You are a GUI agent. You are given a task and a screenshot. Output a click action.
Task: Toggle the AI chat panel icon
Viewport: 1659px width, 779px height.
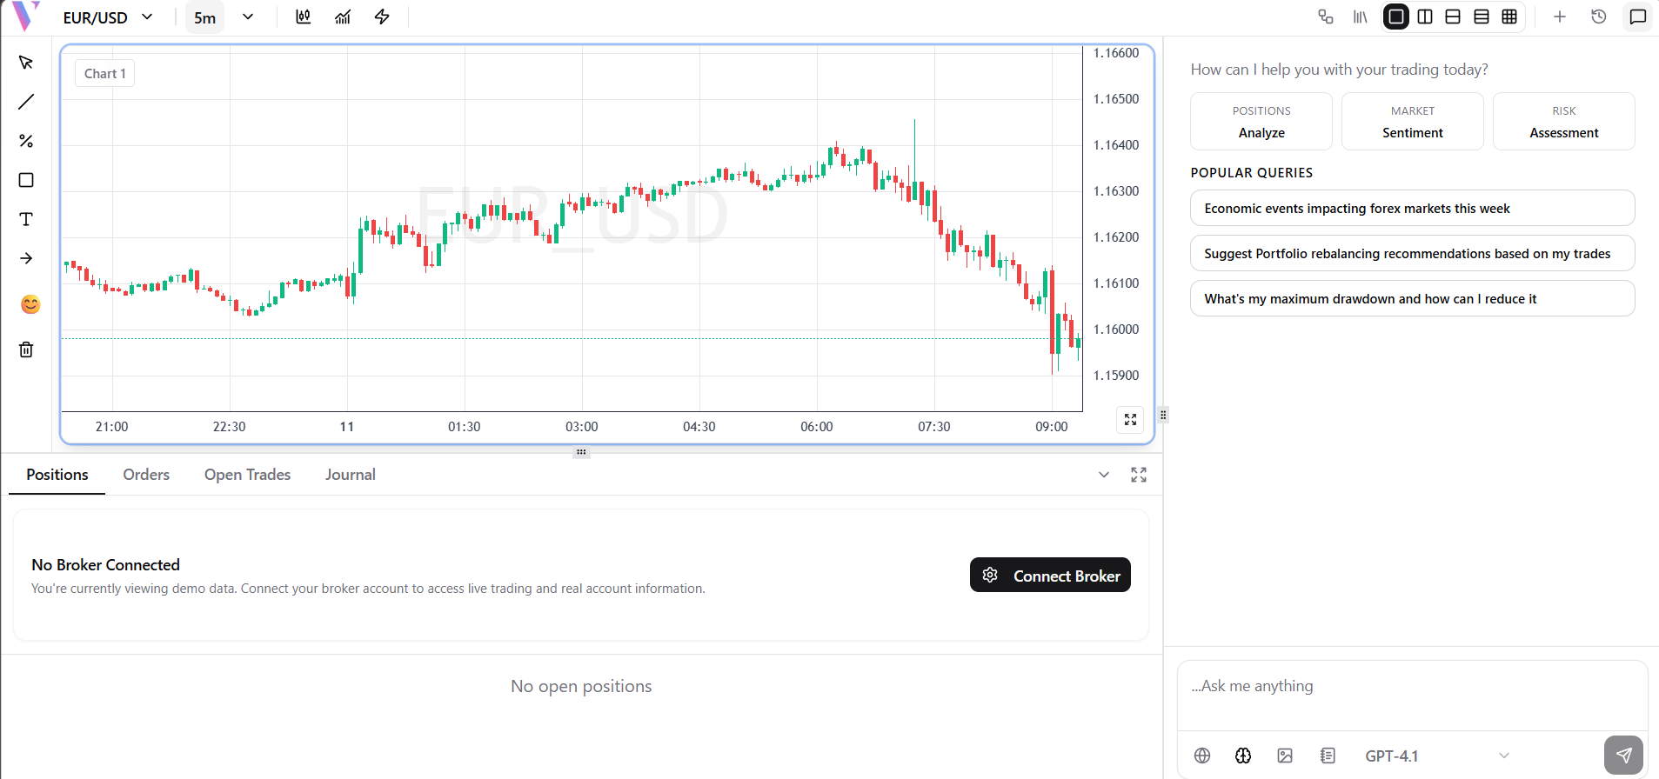tap(1637, 17)
